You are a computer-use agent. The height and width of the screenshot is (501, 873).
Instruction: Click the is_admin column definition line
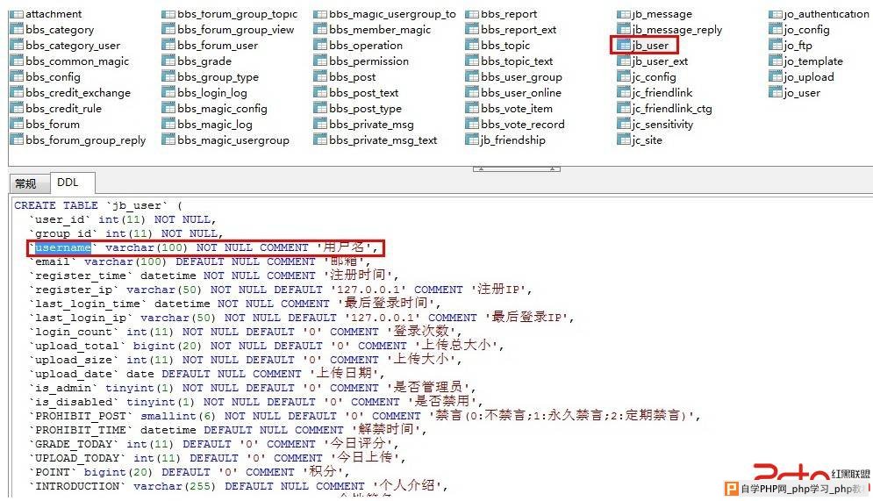252,388
